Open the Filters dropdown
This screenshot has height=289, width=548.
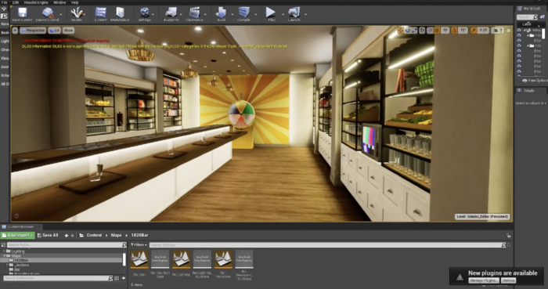tap(139, 245)
